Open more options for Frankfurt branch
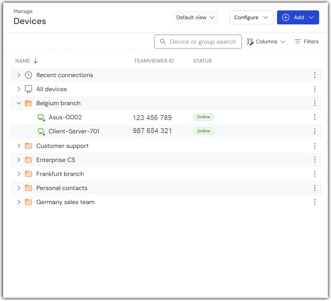This screenshot has width=331, height=301. [314, 174]
